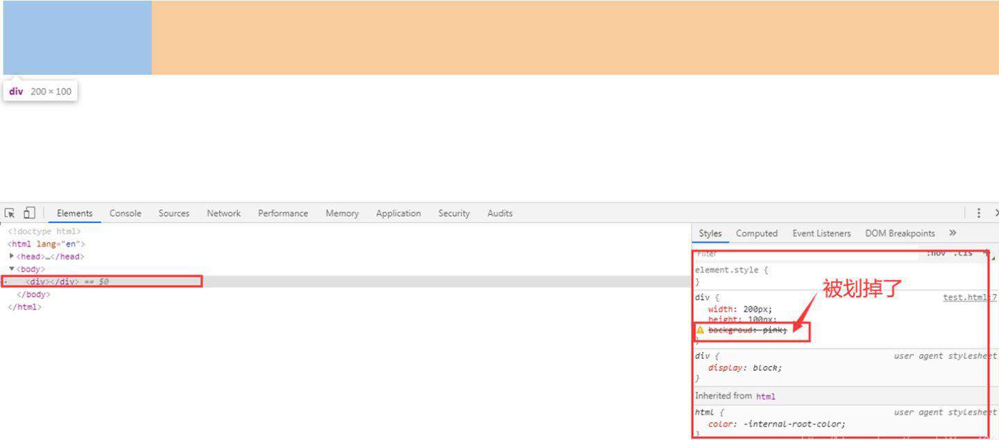Viewport: 999px width, 440px height.
Task: Open the Performance tab
Action: pos(283,213)
